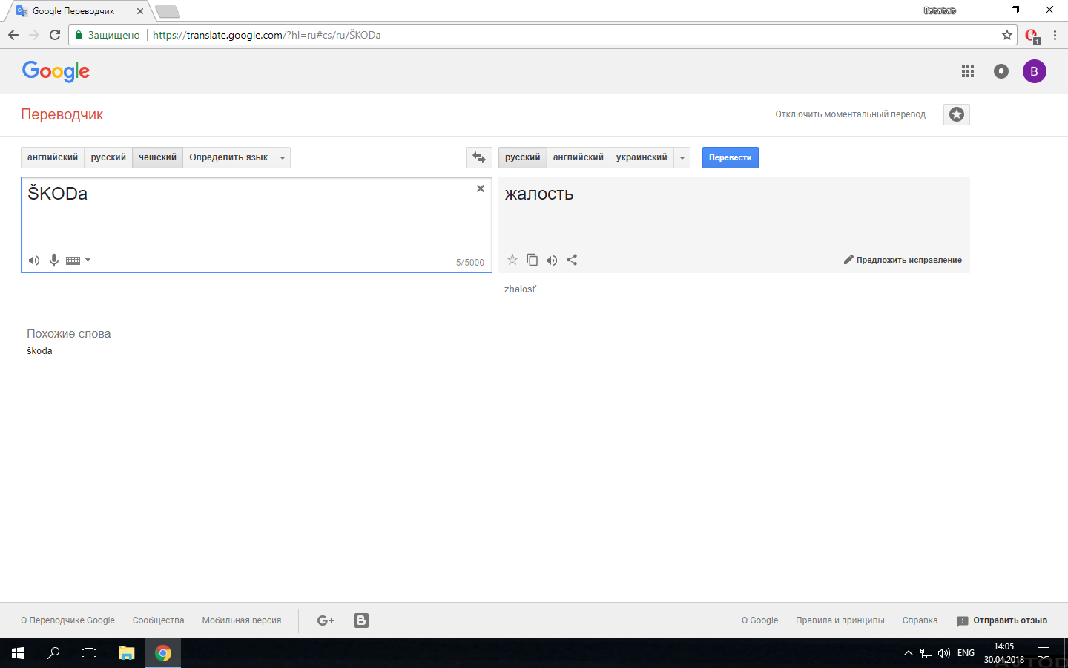This screenshot has height=668, width=1068.
Task: Expand source language dropdown list
Action: 283,157
